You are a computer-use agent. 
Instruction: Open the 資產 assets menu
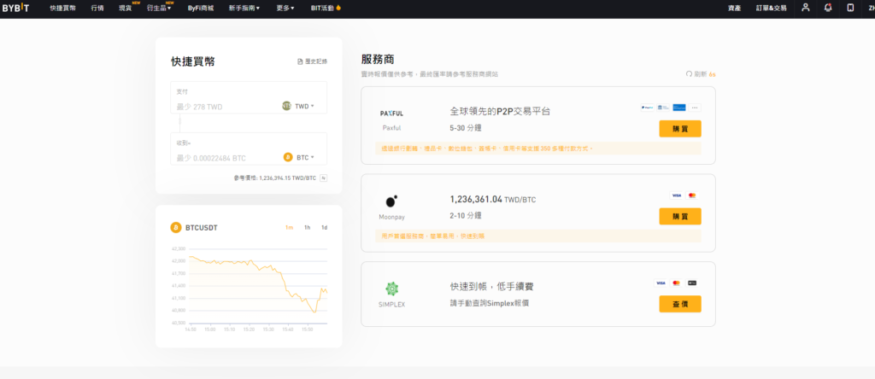(734, 9)
